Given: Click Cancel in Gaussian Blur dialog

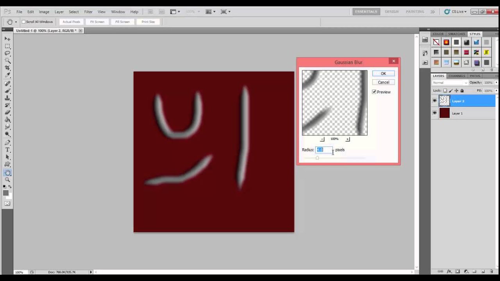Looking at the screenshot, I should (383, 82).
